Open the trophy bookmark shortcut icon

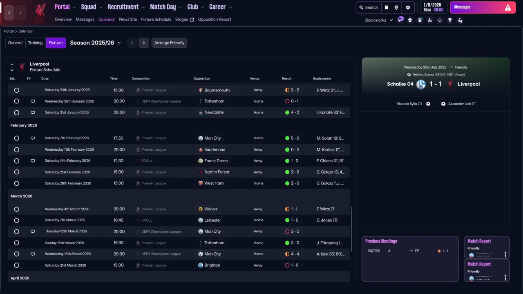(x=450, y=20)
